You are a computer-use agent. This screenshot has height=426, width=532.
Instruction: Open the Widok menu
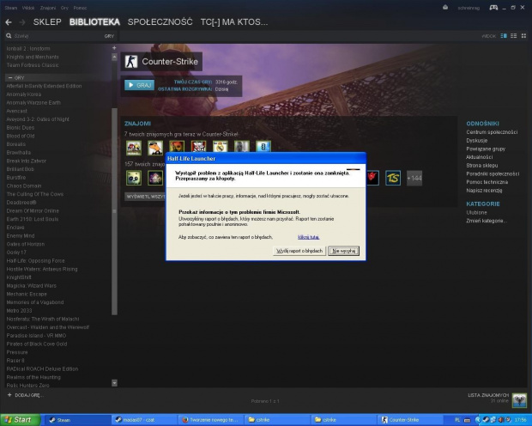click(x=28, y=8)
